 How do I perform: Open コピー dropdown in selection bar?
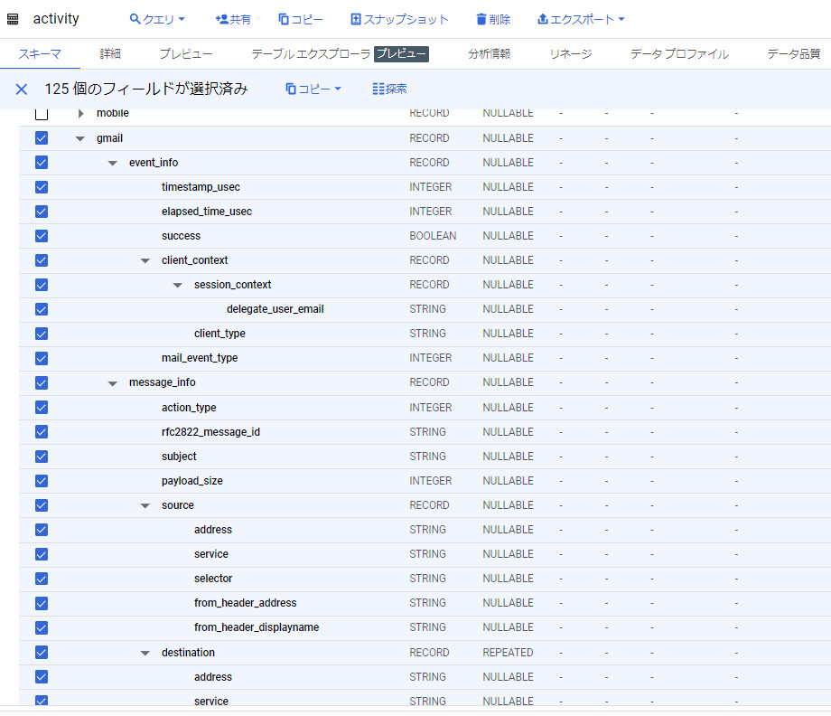point(313,89)
